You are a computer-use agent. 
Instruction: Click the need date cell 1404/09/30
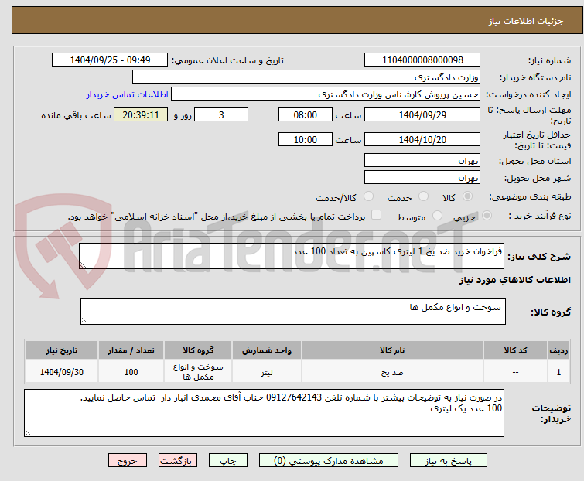[62, 372]
